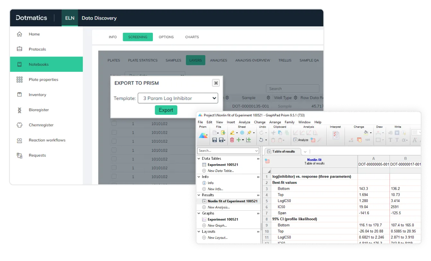
Task: Click the ELN tab in Dotmatics header
Action: [x=70, y=18]
